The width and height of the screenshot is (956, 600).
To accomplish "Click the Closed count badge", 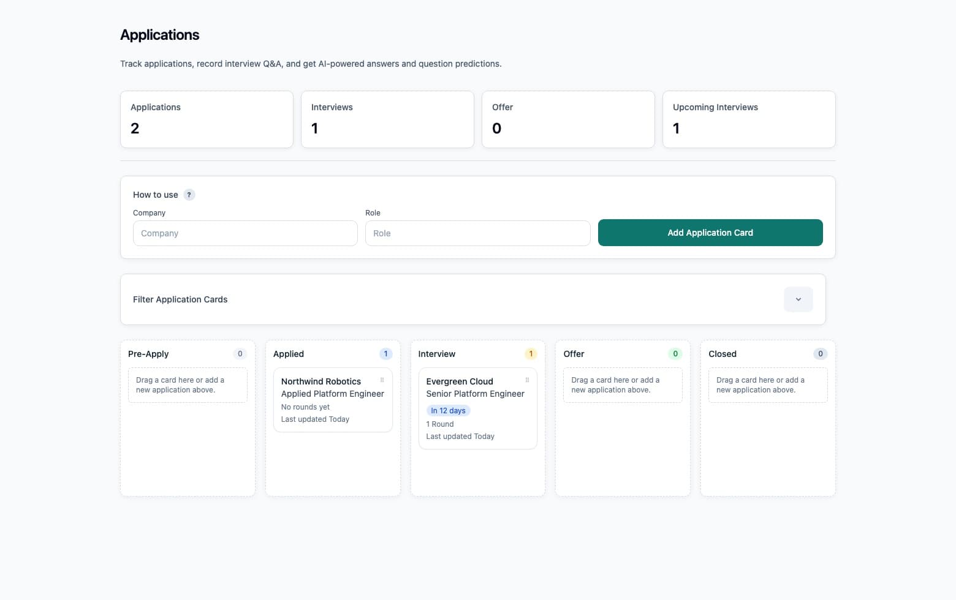I will 821,354.
